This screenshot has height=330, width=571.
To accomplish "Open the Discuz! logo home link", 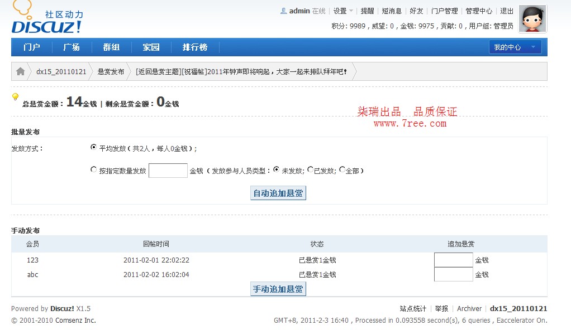I will [x=47, y=17].
